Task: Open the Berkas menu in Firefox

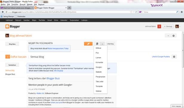Action: (3, 4)
